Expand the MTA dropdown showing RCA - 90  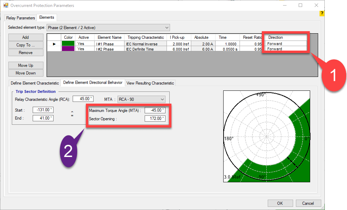pyautogui.click(x=142, y=99)
